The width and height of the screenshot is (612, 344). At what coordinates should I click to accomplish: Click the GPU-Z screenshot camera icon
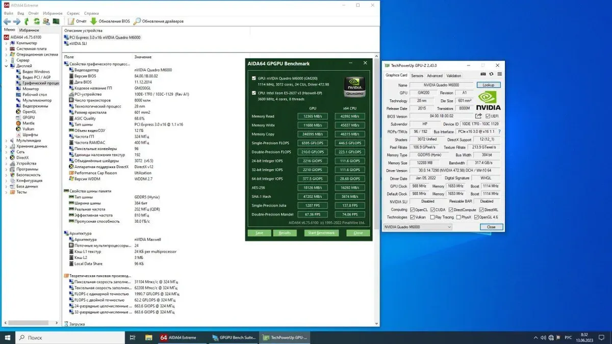[x=483, y=75]
